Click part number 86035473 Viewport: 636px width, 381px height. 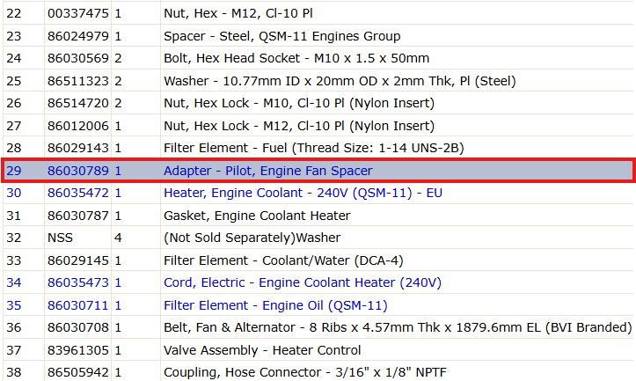[x=78, y=282]
